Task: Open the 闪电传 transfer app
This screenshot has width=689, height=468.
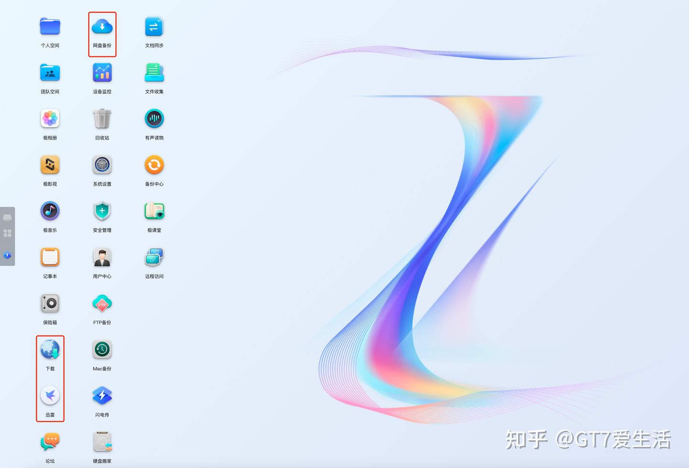Action: pyautogui.click(x=102, y=396)
